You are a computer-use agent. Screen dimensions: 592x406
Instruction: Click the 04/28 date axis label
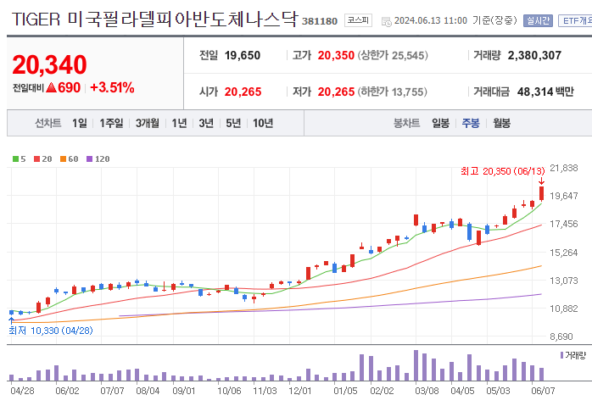[x=22, y=391]
